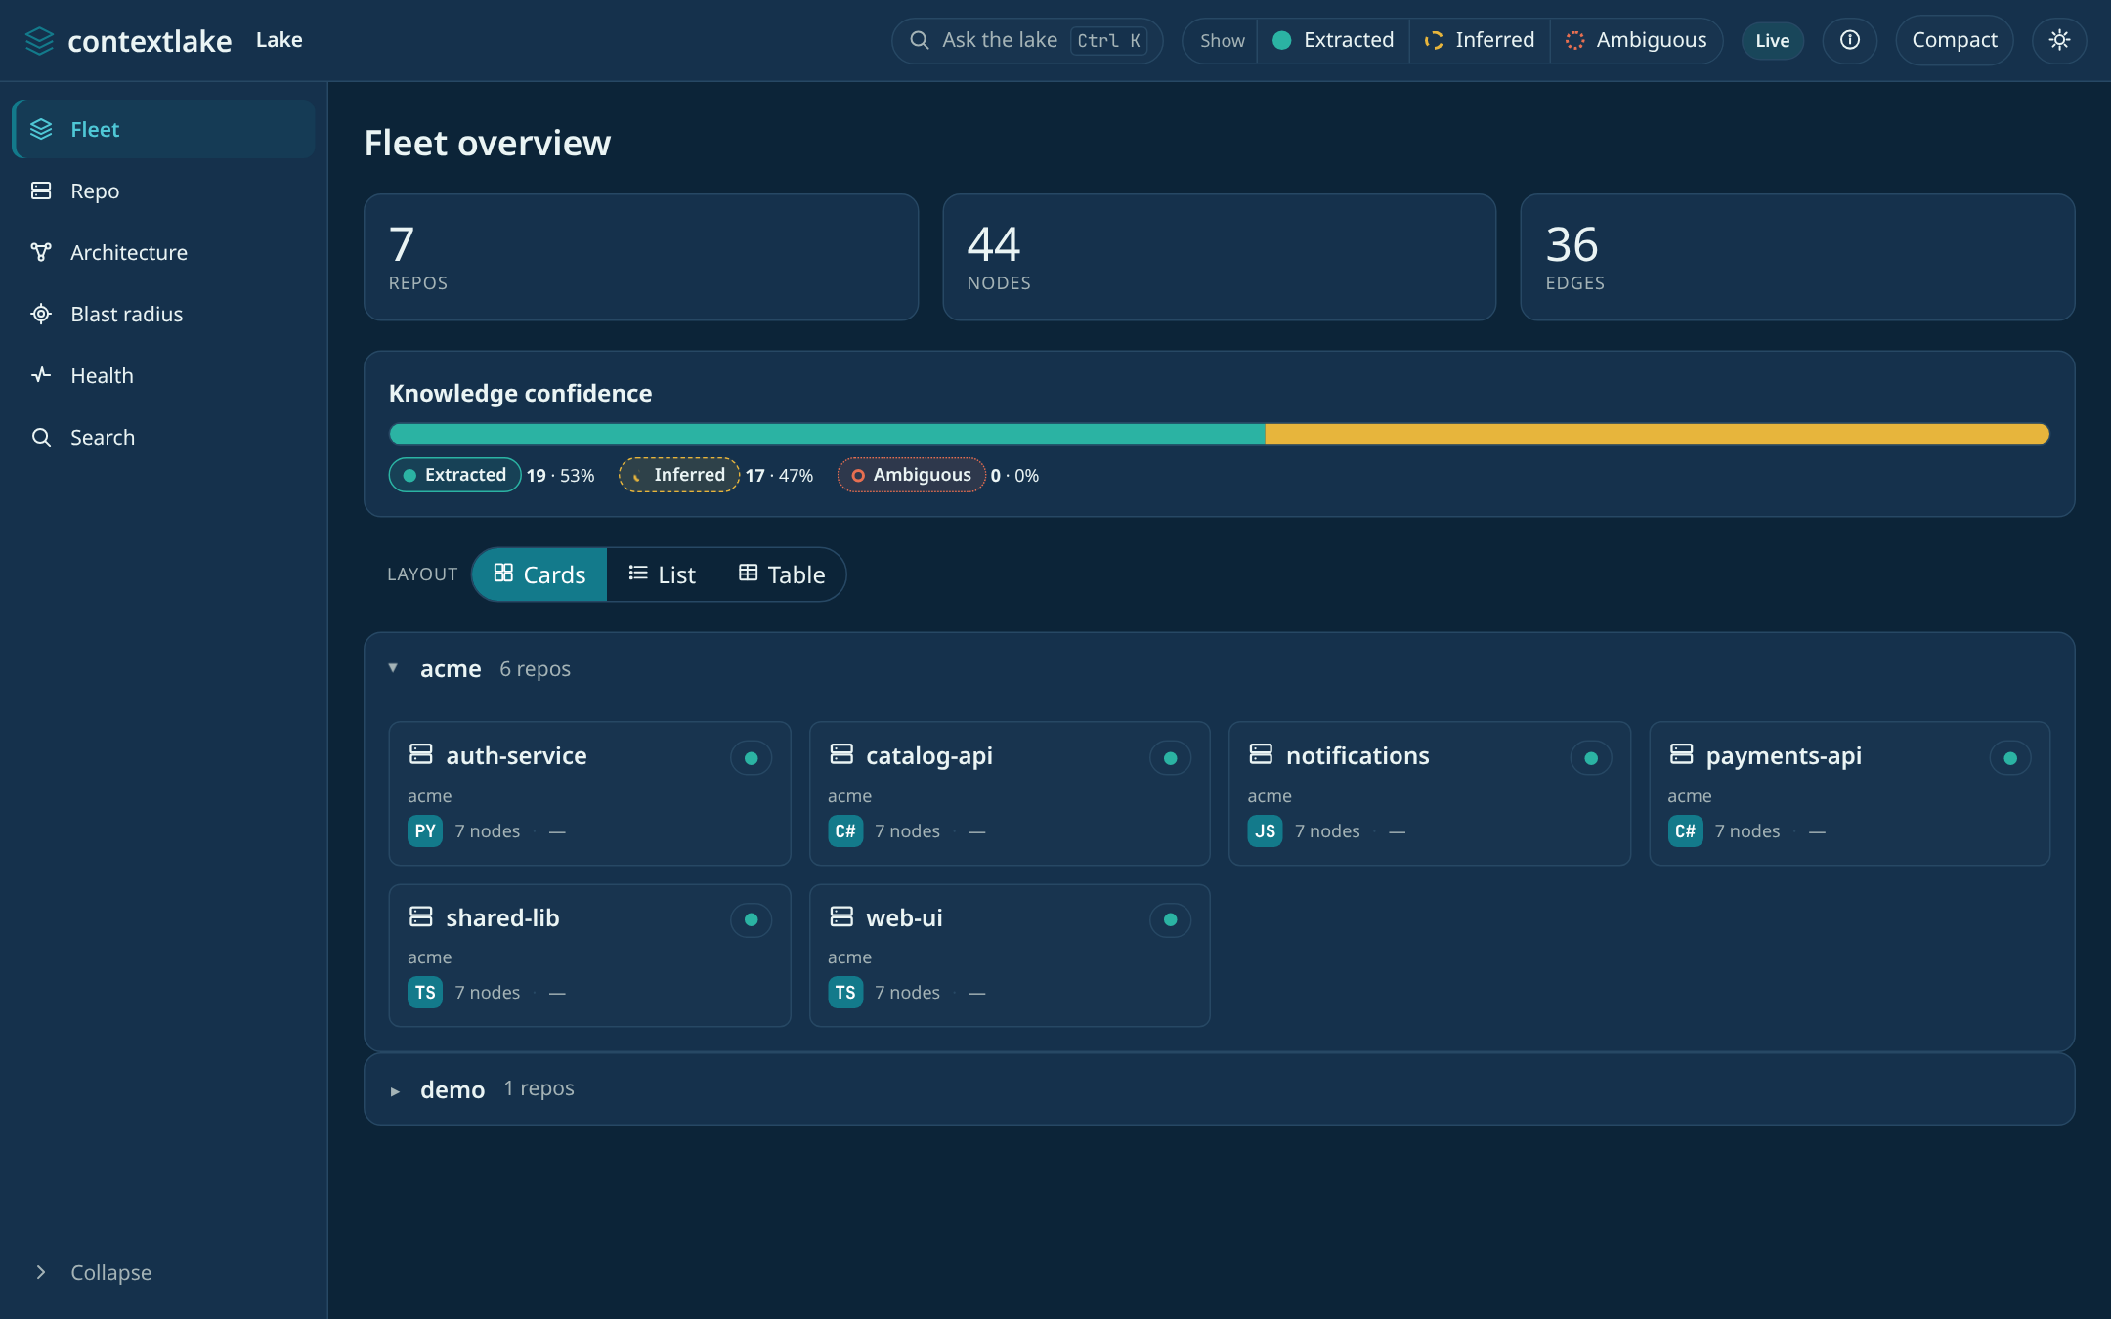Click status dot on web-ui card
Viewport: 2111px width, 1319px height.
(1170, 919)
